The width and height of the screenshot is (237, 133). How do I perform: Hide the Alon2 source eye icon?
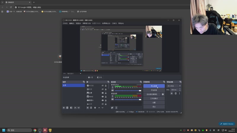(103, 97)
